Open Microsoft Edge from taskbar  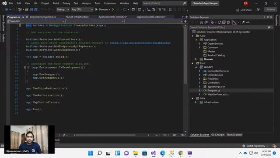coord(162,153)
